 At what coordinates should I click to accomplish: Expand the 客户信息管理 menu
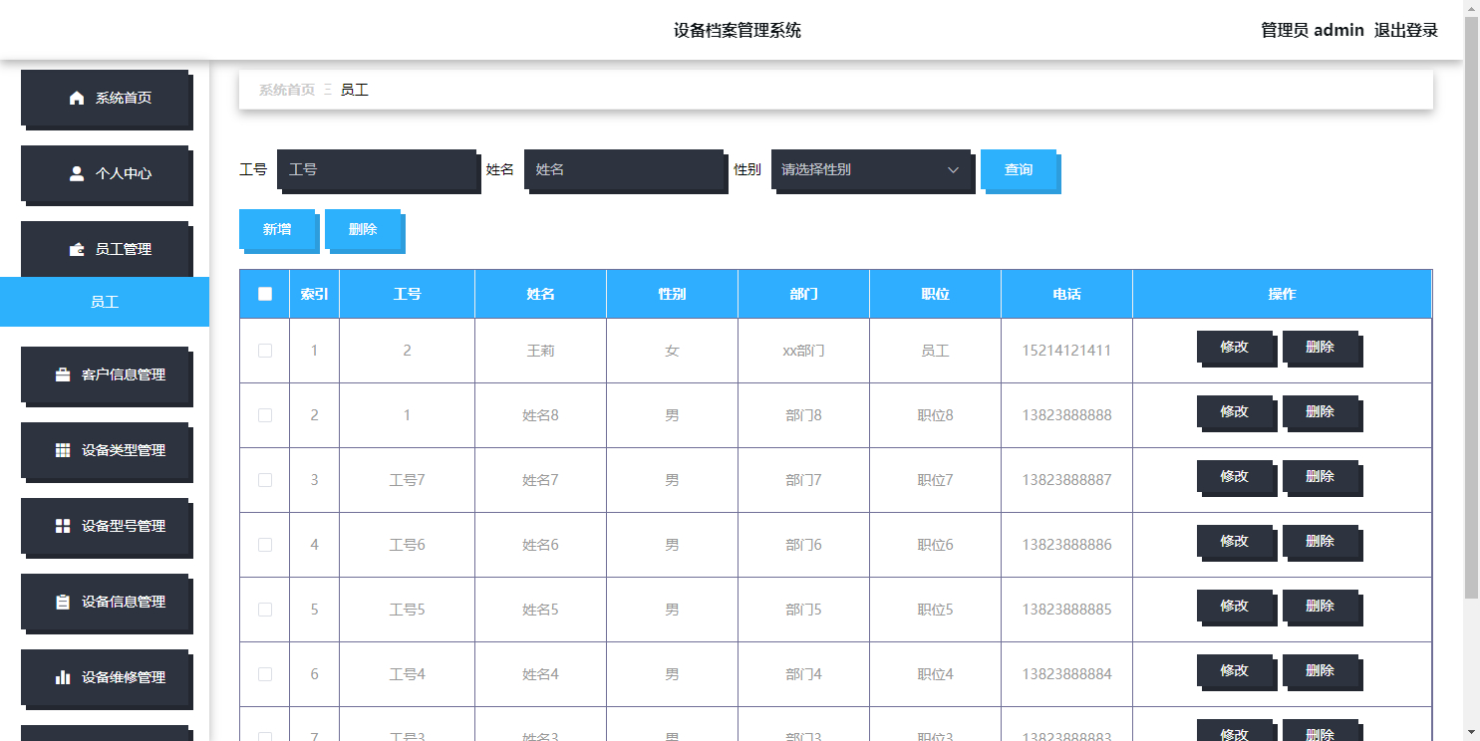(105, 374)
